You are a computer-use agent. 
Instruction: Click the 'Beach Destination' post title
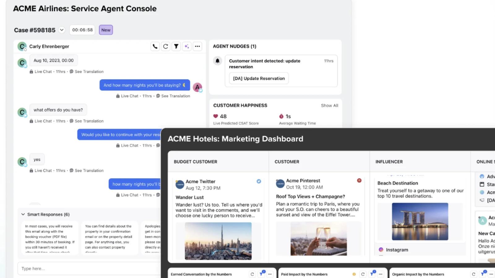(x=398, y=183)
